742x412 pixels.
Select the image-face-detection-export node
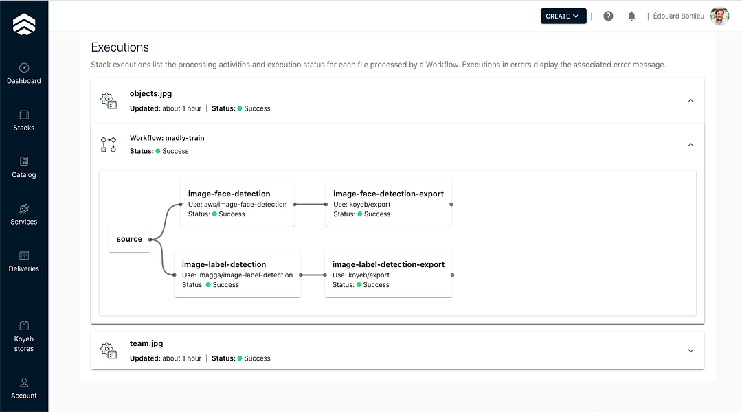[388, 203]
